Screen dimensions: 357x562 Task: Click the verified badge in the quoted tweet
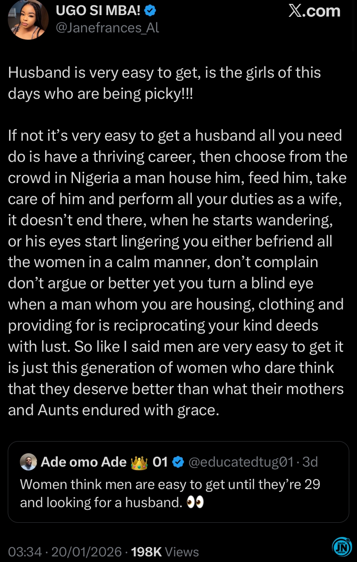(177, 462)
